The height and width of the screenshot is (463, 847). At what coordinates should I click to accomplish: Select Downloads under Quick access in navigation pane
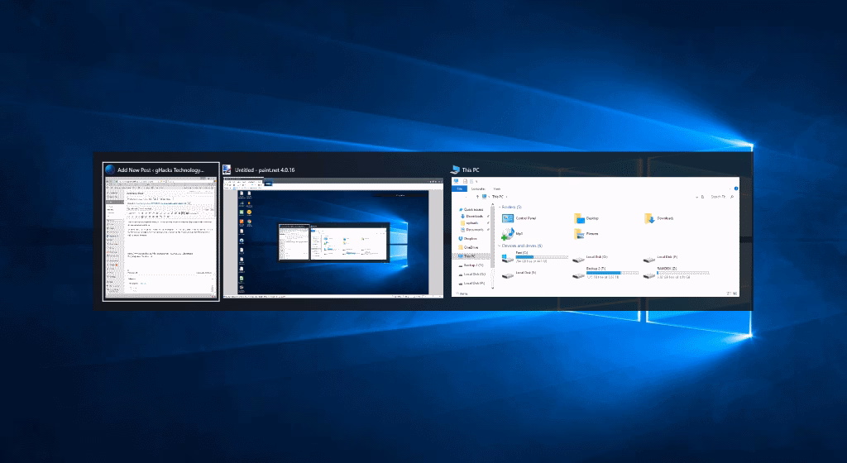pos(471,217)
